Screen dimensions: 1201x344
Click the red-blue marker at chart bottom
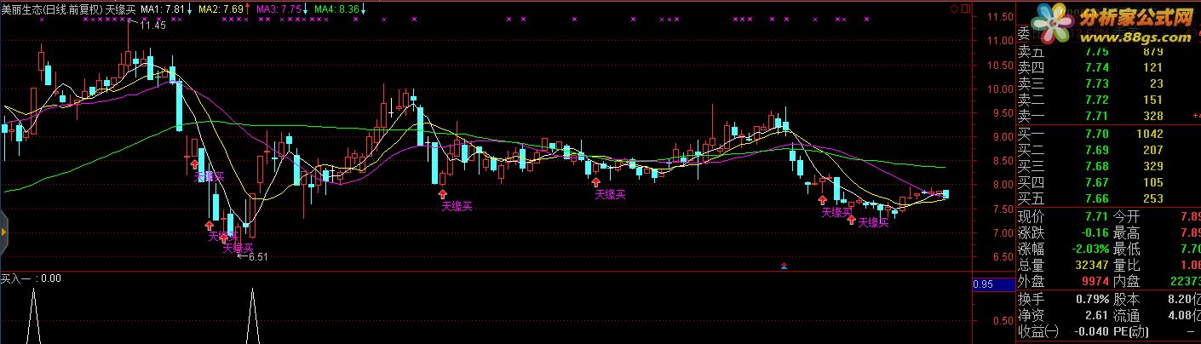(x=784, y=267)
